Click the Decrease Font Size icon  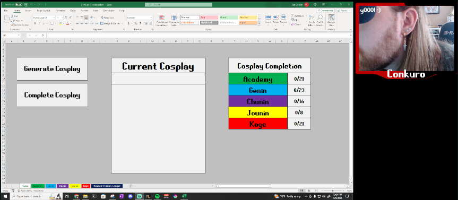point(71,18)
